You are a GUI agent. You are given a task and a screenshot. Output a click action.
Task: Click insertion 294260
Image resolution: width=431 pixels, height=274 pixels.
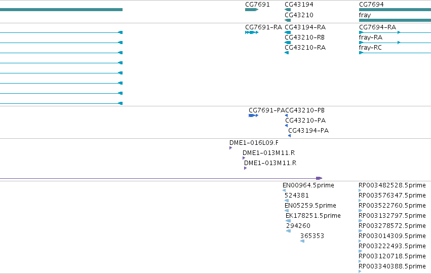point(298,226)
